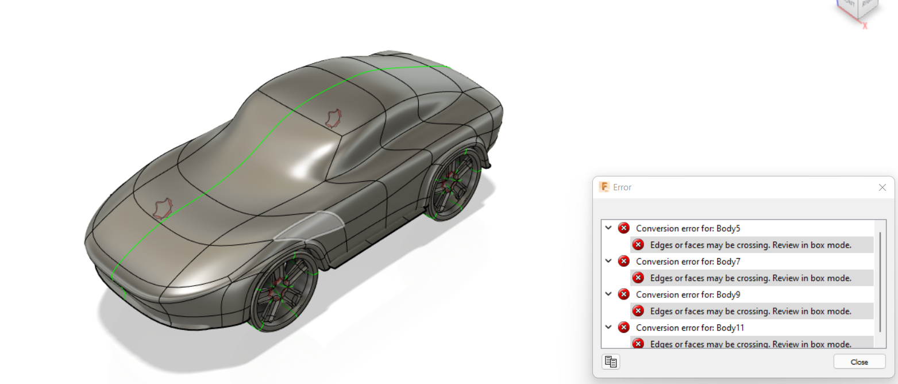898x384 pixels.
Task: Collapse the Body11 conversion error details
Action: coord(608,327)
